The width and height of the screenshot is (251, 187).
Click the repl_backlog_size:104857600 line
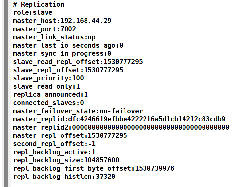(66, 160)
